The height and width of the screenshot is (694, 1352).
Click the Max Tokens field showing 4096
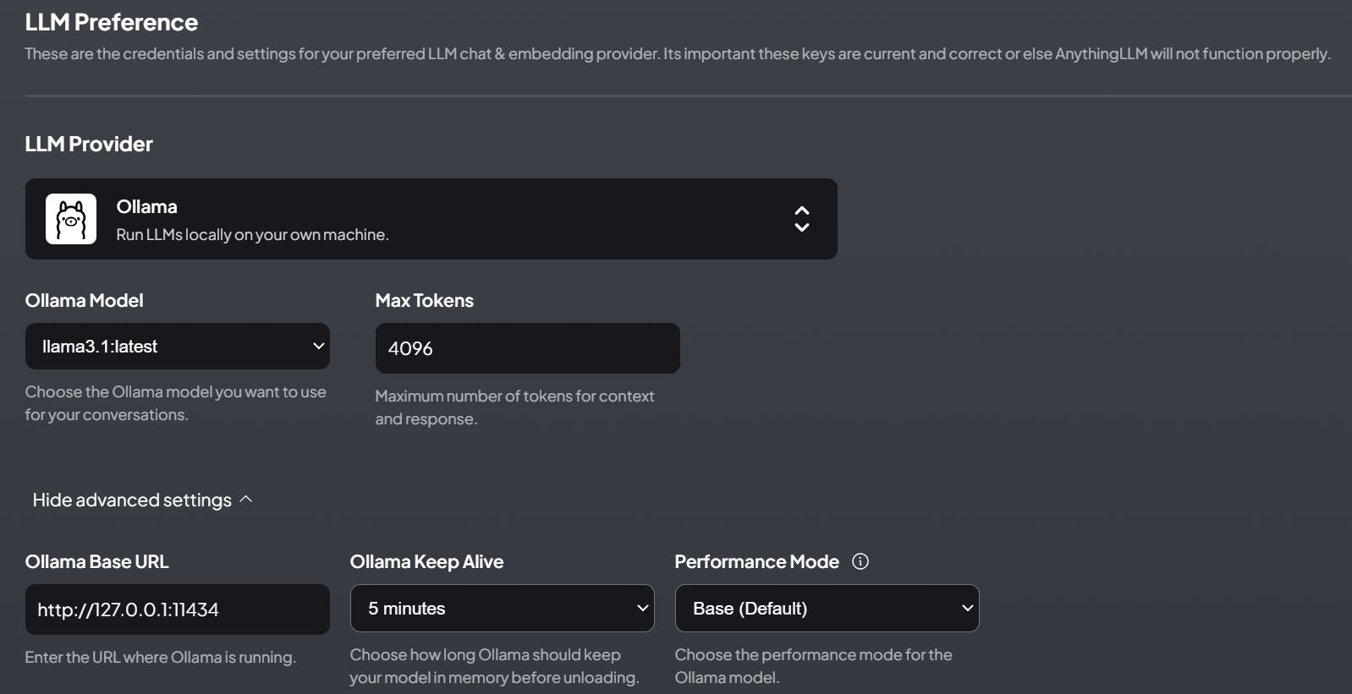coord(528,348)
